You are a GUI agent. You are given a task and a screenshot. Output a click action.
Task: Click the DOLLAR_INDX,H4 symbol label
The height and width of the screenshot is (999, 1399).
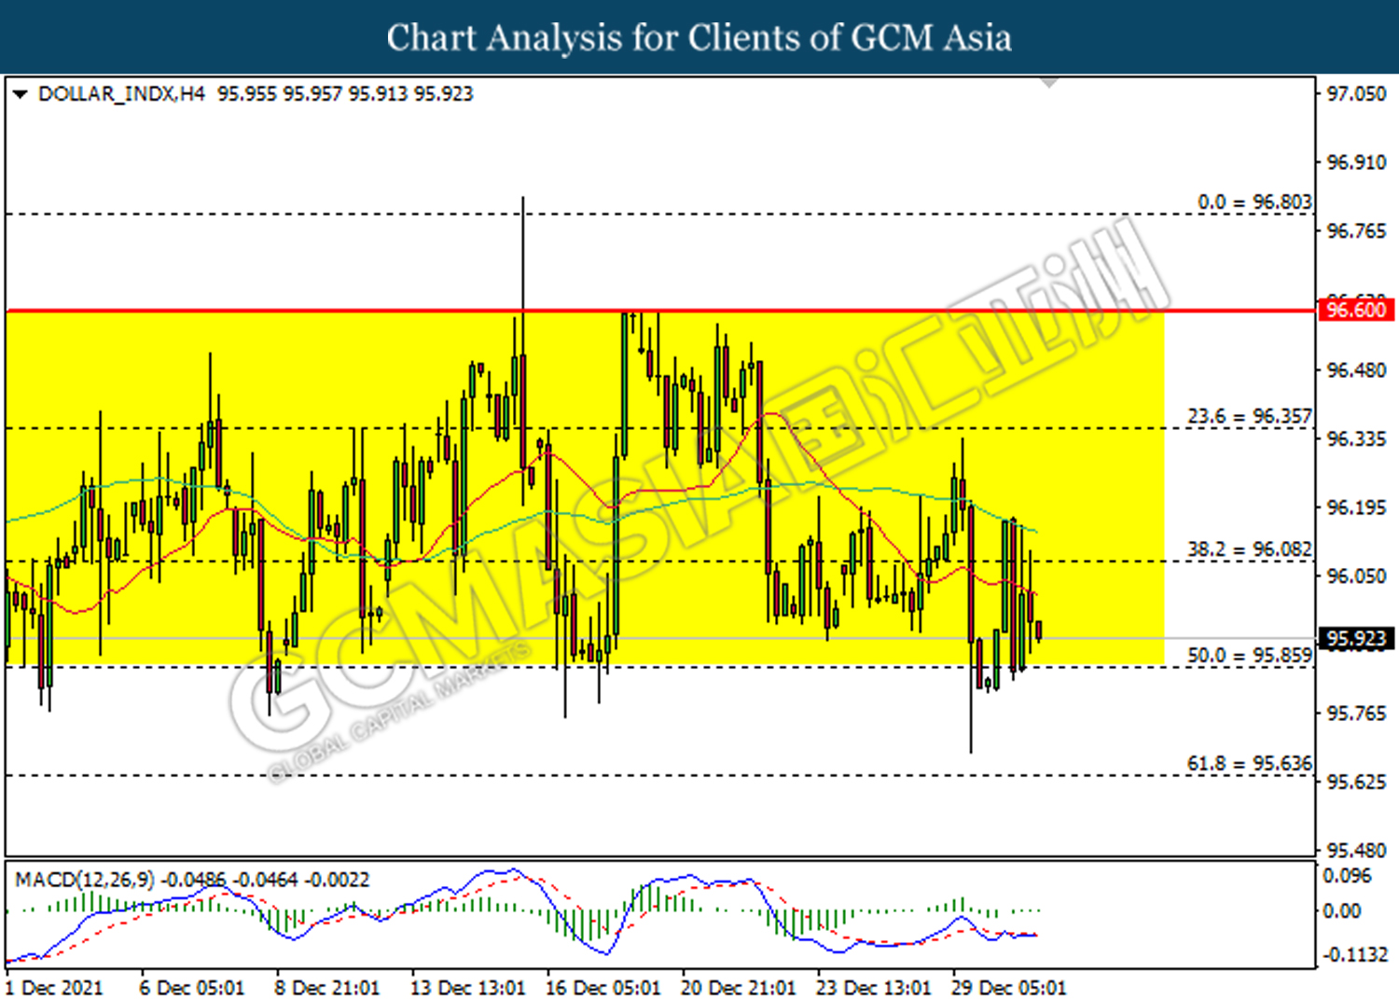pyautogui.click(x=121, y=94)
